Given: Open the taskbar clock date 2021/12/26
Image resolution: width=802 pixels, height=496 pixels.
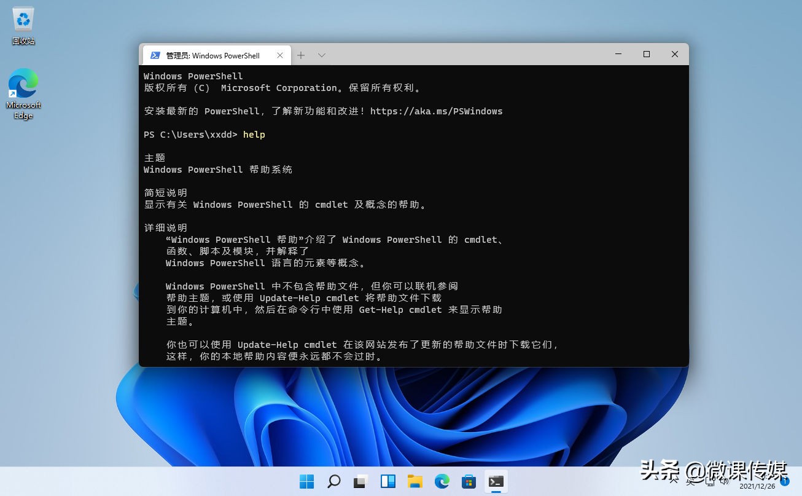Looking at the screenshot, I should 757,486.
